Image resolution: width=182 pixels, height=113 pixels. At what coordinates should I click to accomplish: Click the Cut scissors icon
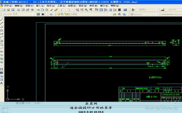38,10
